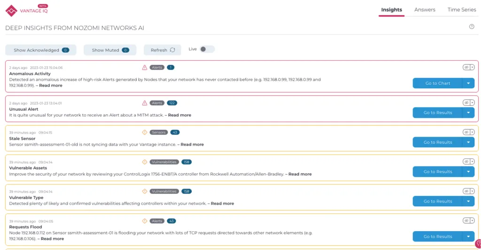Image resolution: width=481 pixels, height=250 pixels.
Task: Click Go to Results for Requests Flood
Action: pyautogui.click(x=437, y=236)
